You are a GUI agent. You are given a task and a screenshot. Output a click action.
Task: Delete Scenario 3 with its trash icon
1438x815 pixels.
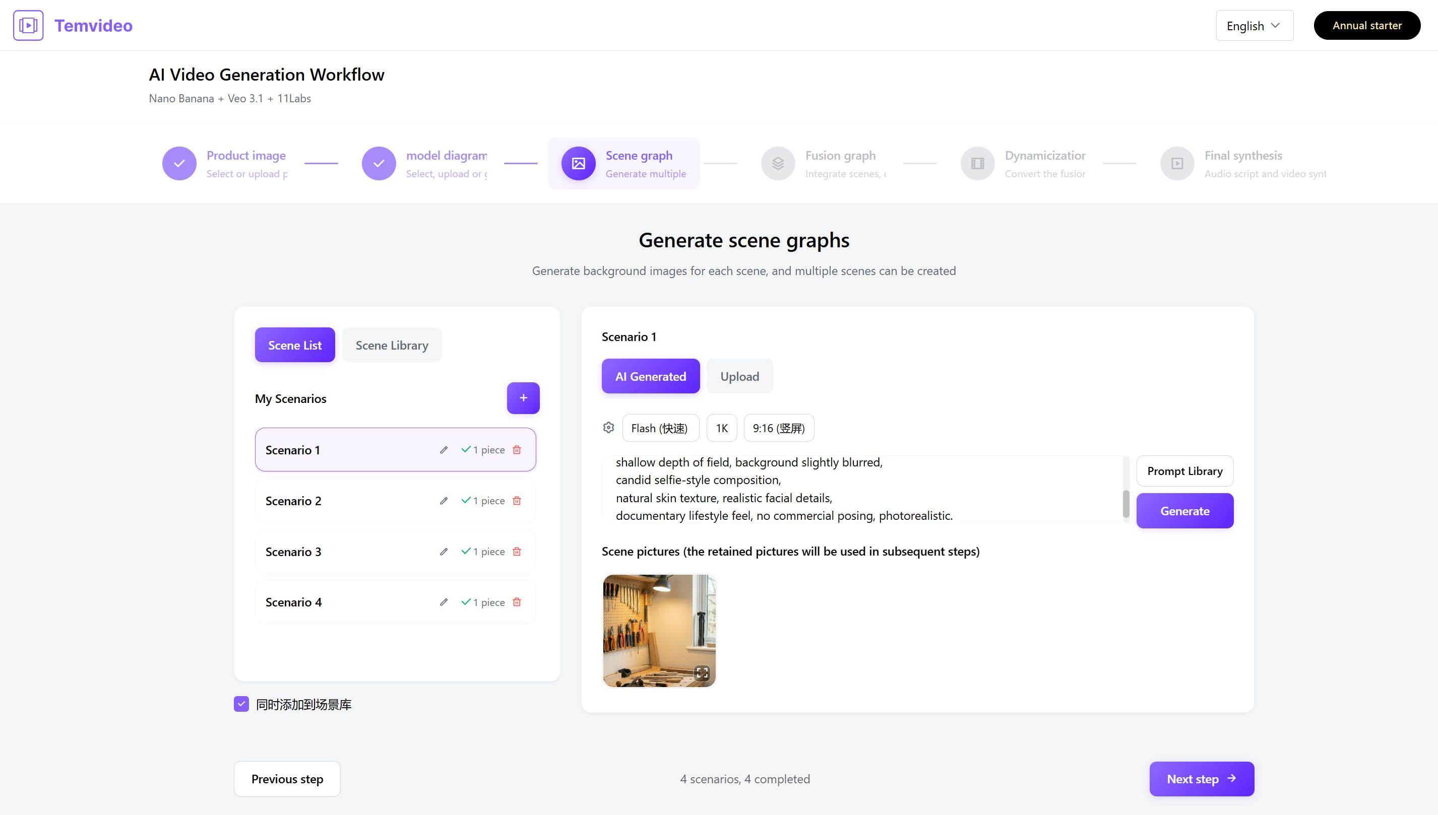(x=517, y=552)
